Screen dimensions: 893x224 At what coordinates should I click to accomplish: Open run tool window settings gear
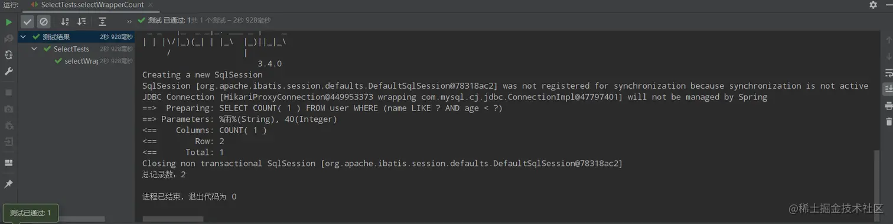(873, 5)
